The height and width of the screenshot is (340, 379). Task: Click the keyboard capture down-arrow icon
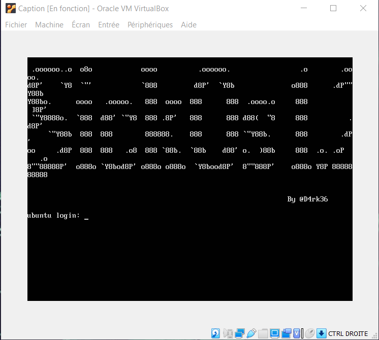click(x=321, y=333)
